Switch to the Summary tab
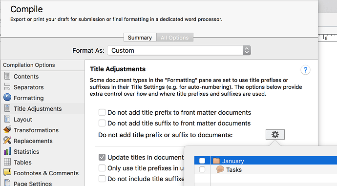337x186 pixels. (x=140, y=38)
